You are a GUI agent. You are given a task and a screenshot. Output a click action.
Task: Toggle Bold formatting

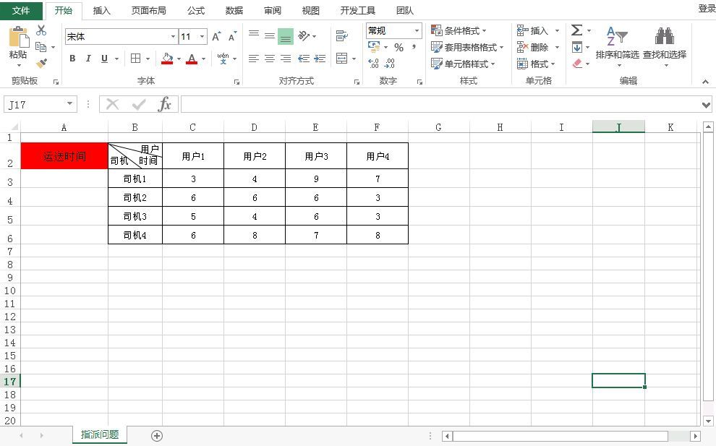tap(72, 59)
